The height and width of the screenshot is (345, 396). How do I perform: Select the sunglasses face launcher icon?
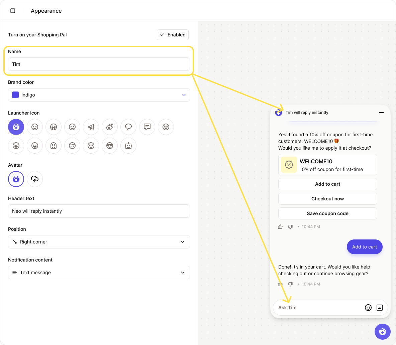[110, 146]
